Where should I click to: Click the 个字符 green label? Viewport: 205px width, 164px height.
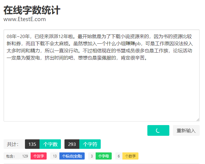click(90, 144)
